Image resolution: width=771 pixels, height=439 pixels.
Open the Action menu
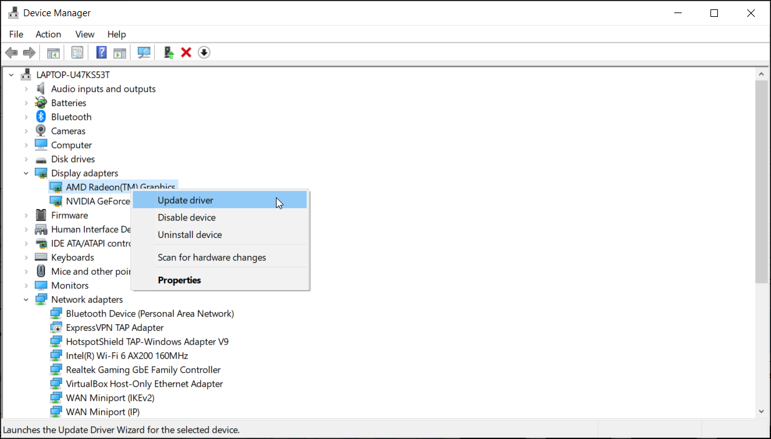(48, 34)
